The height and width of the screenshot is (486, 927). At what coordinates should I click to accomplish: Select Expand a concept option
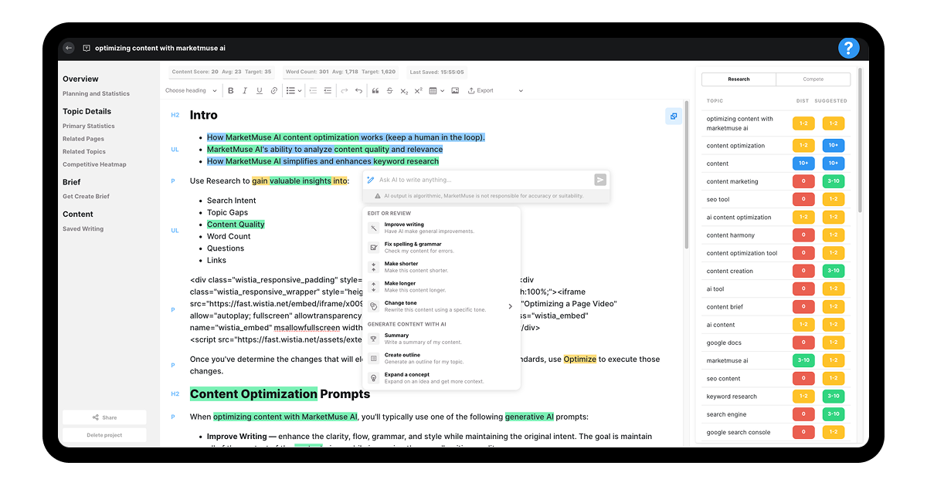[x=441, y=378]
